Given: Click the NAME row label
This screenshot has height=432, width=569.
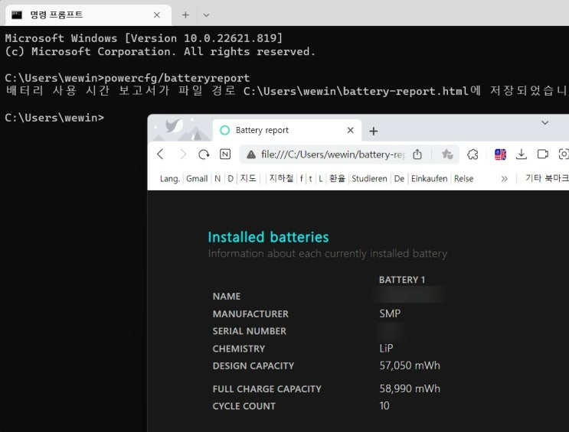Looking at the screenshot, I should (x=227, y=296).
